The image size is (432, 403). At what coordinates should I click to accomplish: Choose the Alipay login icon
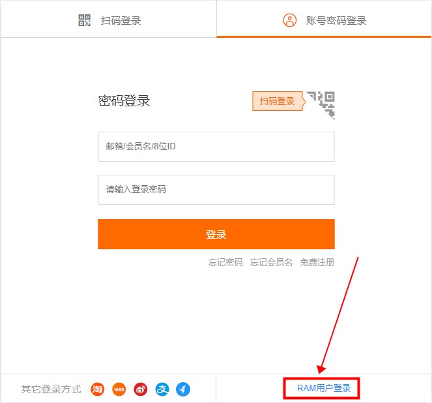(x=162, y=389)
